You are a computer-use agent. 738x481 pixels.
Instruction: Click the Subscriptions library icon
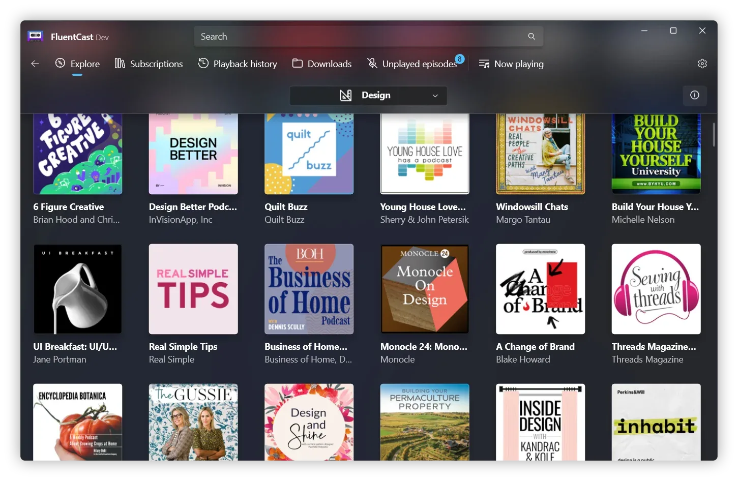[120, 63]
